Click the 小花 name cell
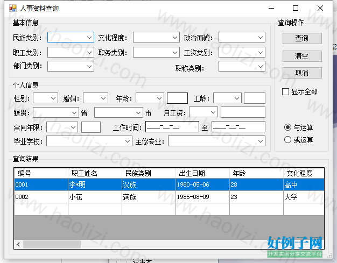 tap(95, 197)
